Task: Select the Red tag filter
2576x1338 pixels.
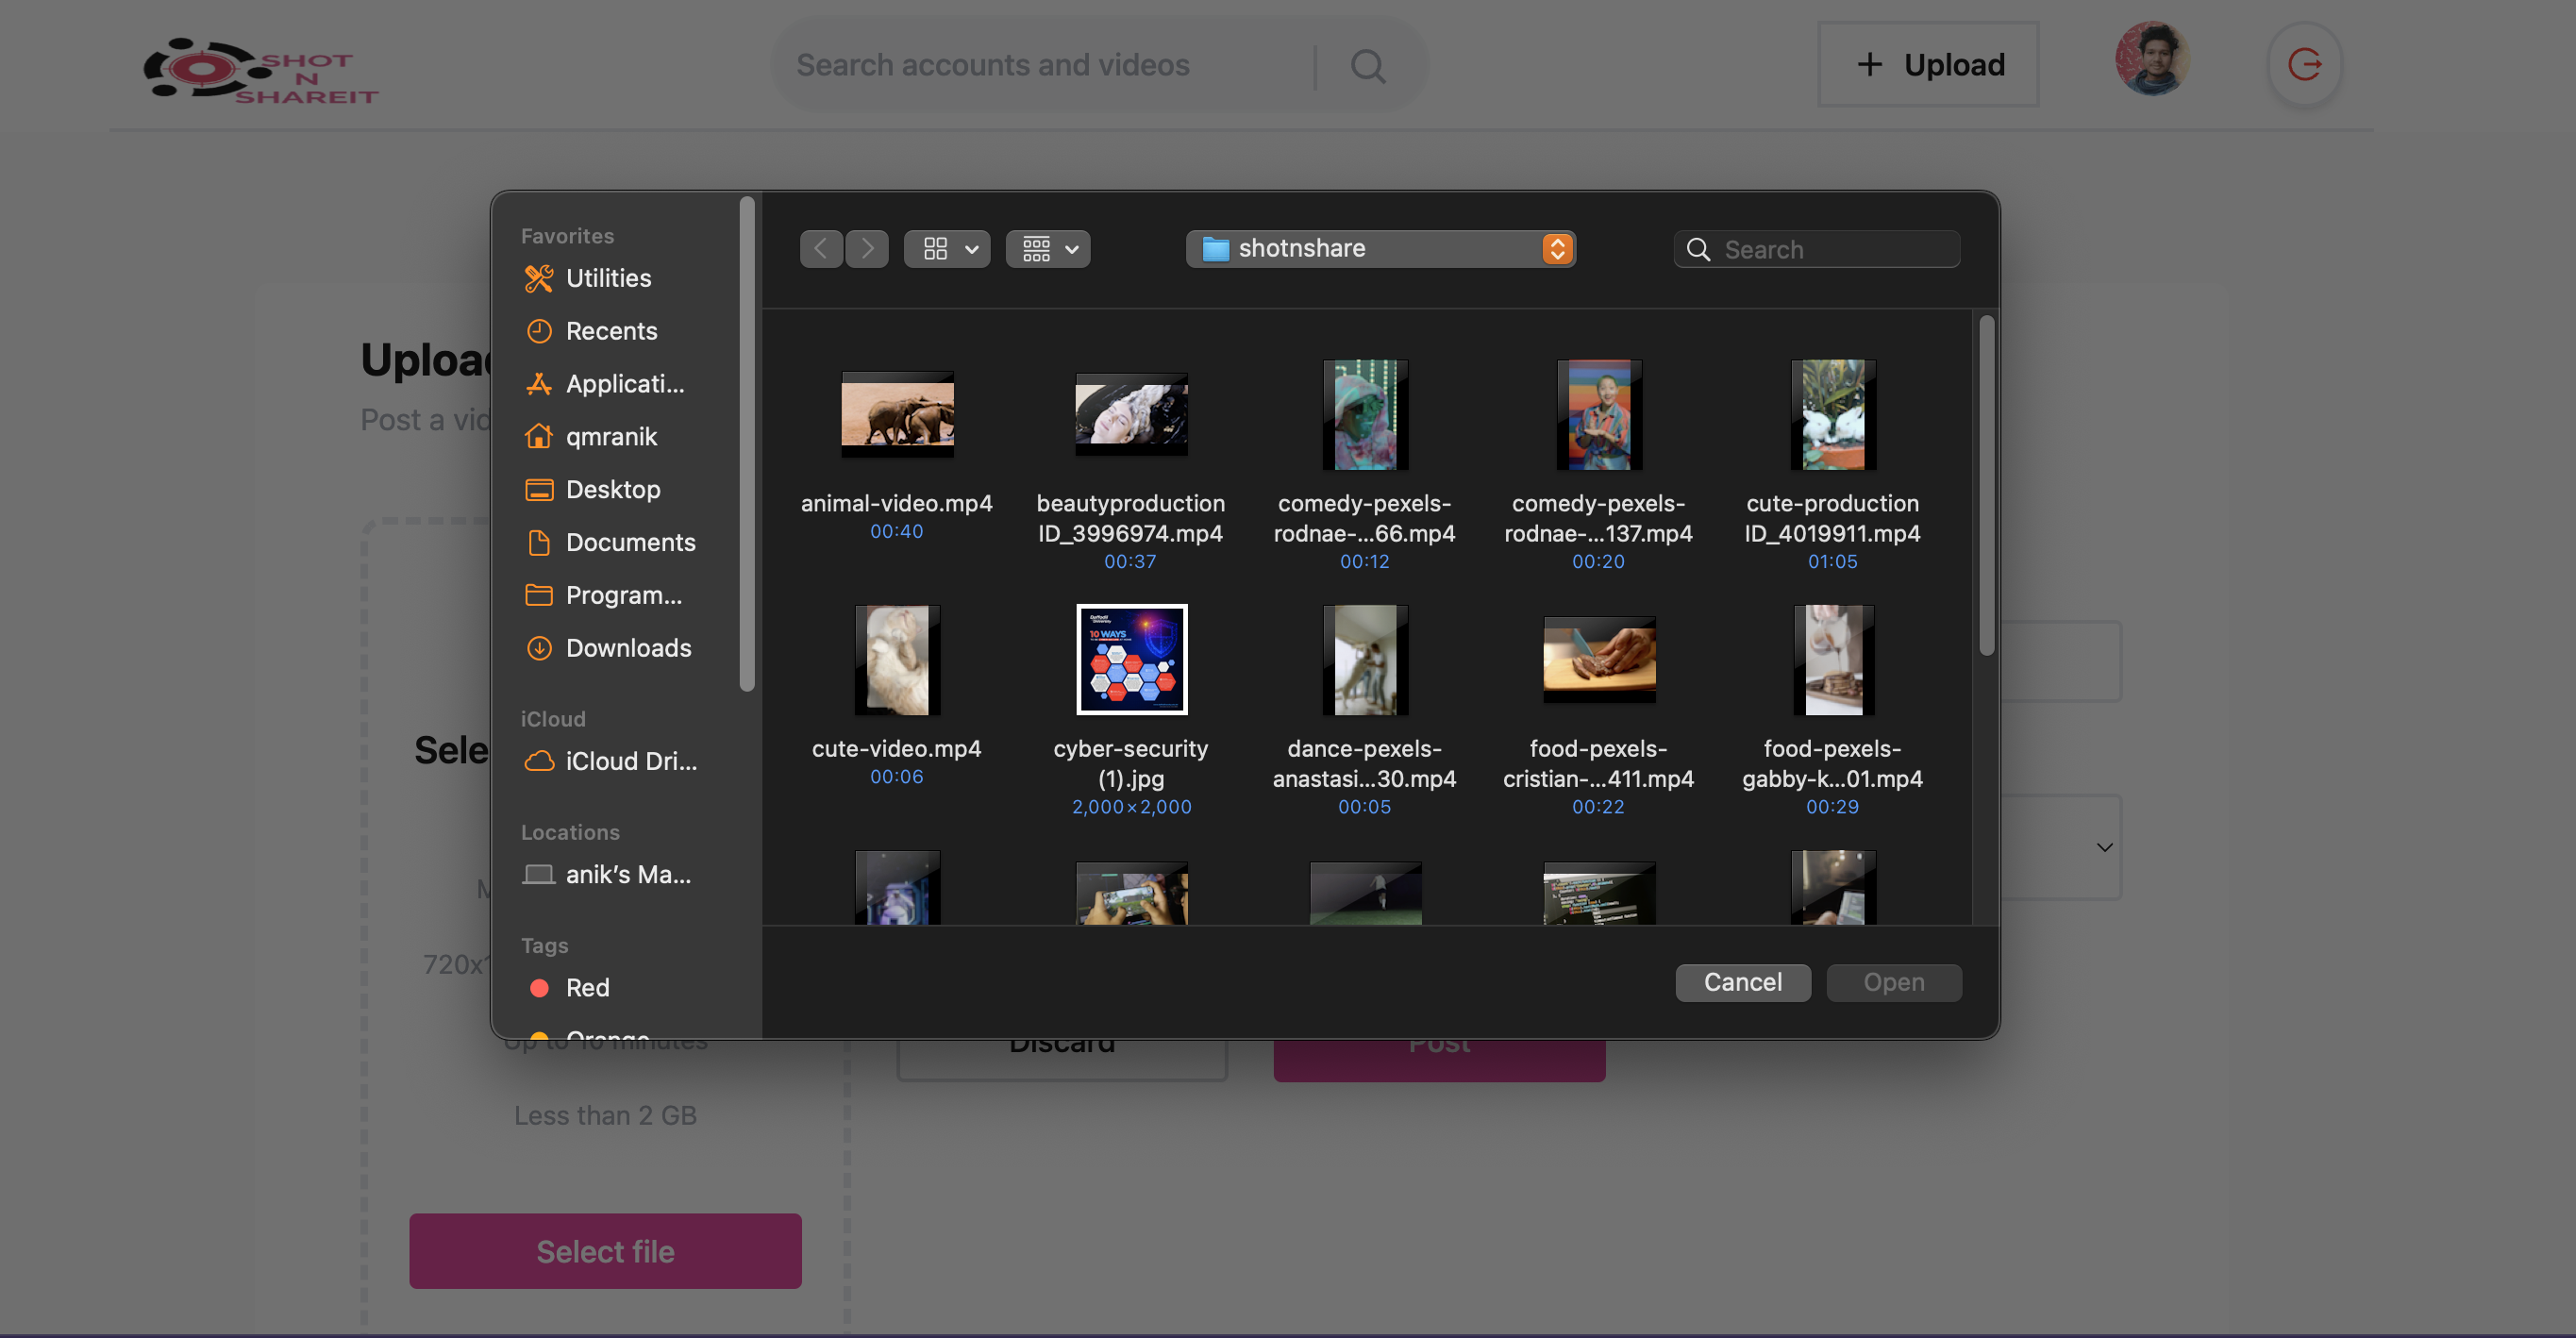Action: point(586,987)
